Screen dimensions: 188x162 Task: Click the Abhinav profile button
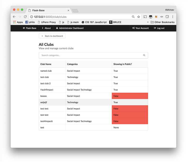169,10
